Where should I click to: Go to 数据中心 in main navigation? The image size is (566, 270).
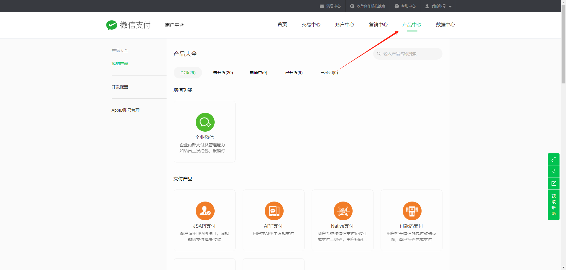coord(445,25)
